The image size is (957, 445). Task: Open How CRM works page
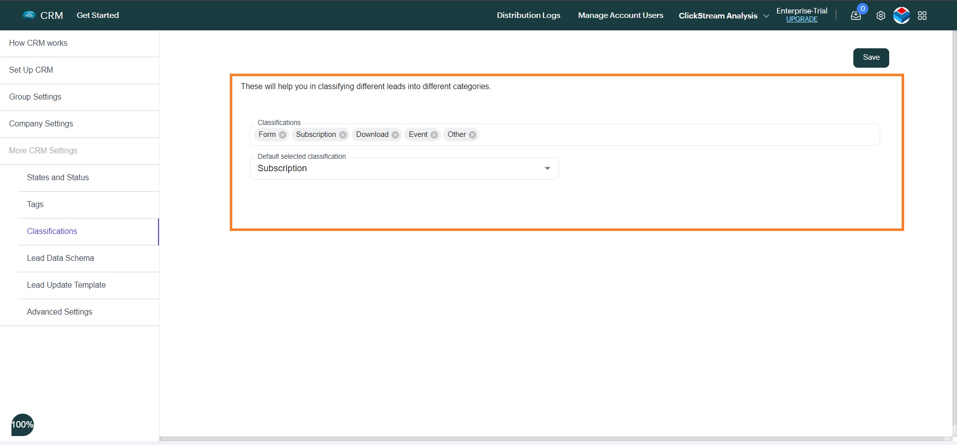tap(79, 43)
